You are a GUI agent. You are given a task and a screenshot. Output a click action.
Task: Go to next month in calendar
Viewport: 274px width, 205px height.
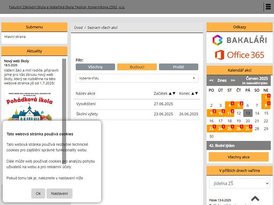coord(233,81)
